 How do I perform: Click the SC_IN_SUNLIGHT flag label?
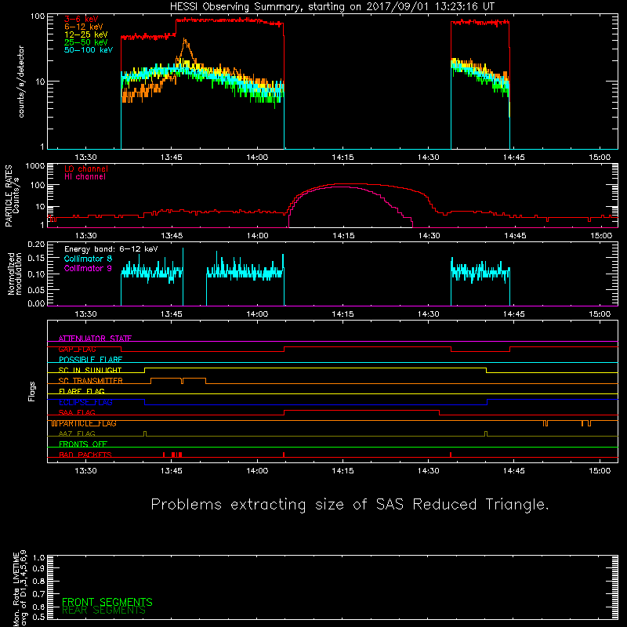pyautogui.click(x=90, y=370)
